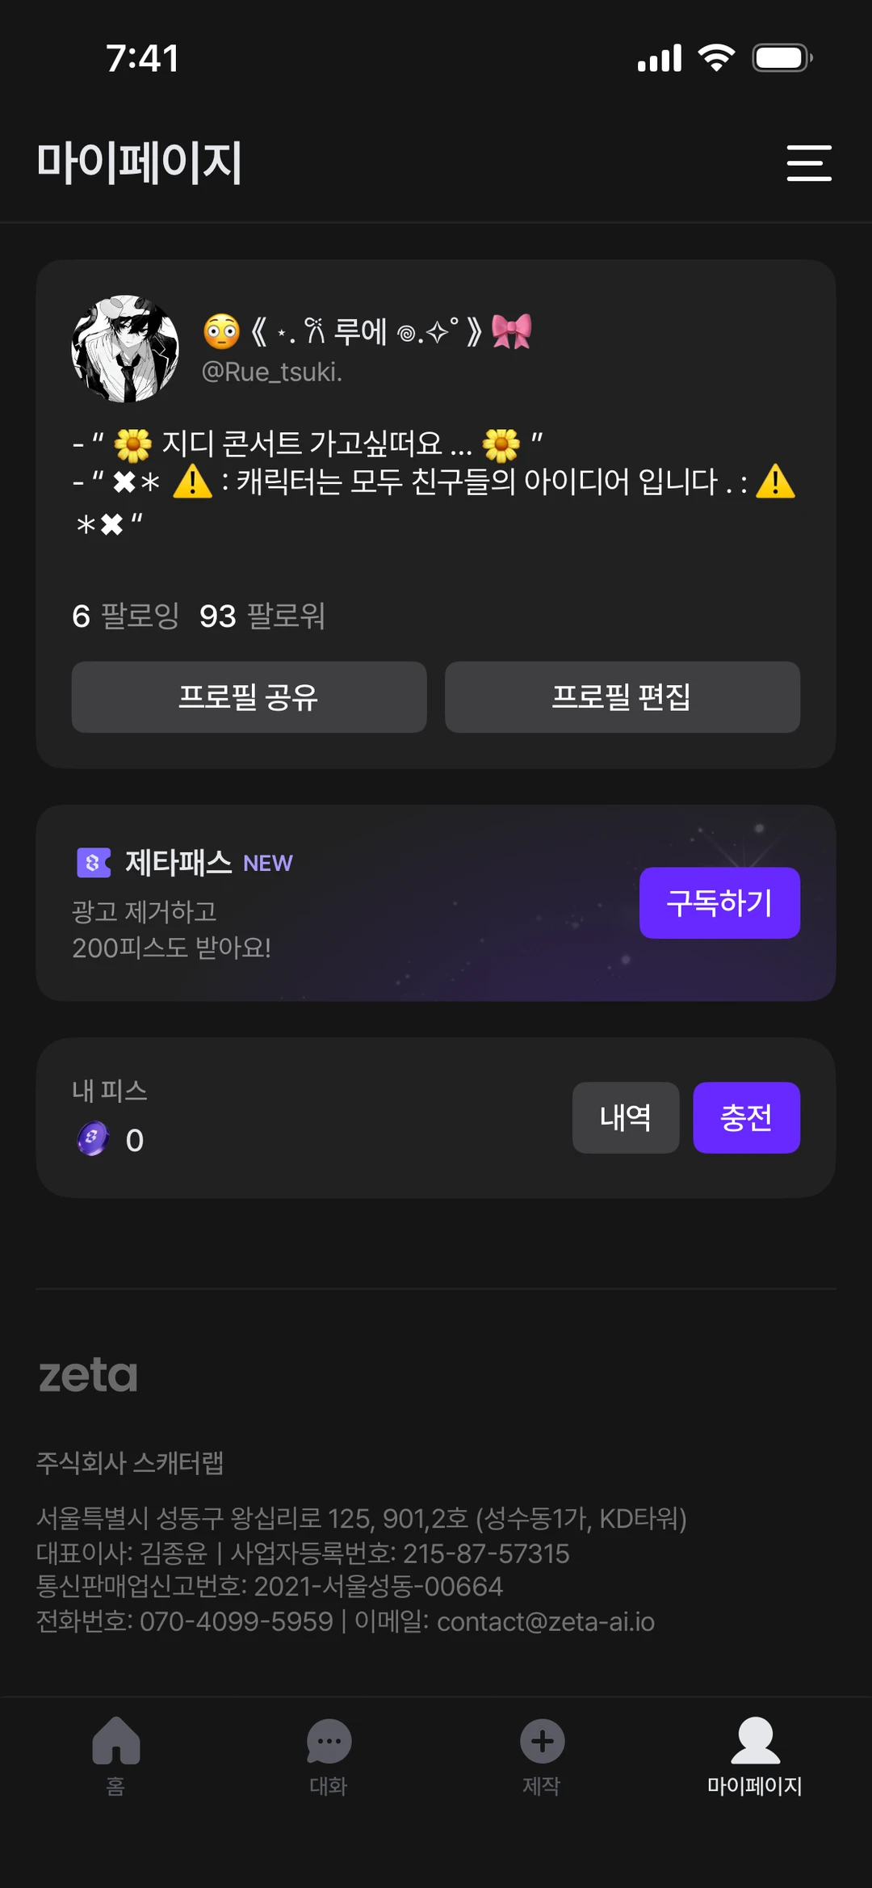This screenshot has height=1888, width=872.
Task: Tap the Home tab icon
Action: point(116,1741)
